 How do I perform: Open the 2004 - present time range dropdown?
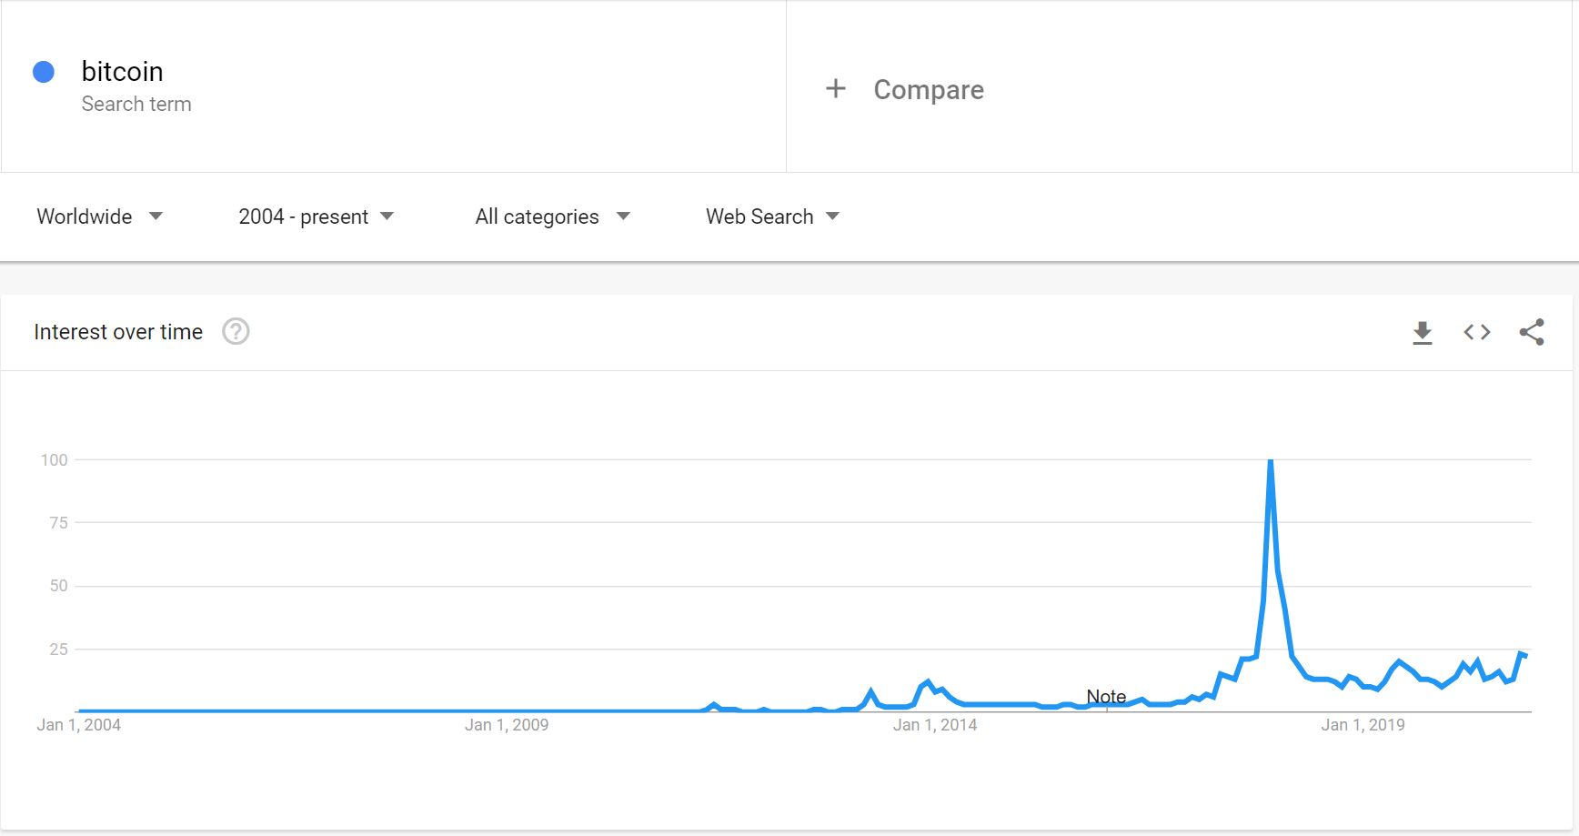(x=316, y=217)
